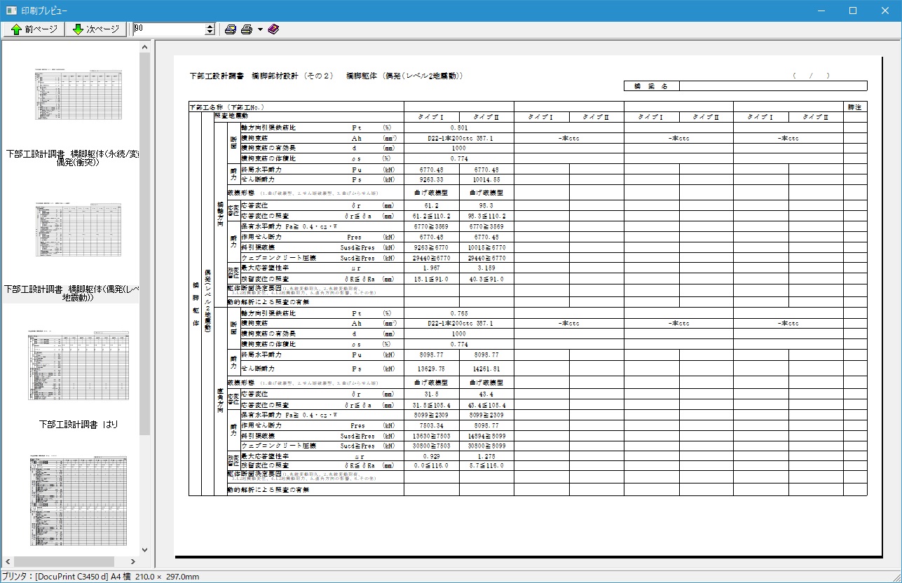Screen dimensions: 902x583
Task: Close the 印刷プレビュー window
Action: coord(885,11)
